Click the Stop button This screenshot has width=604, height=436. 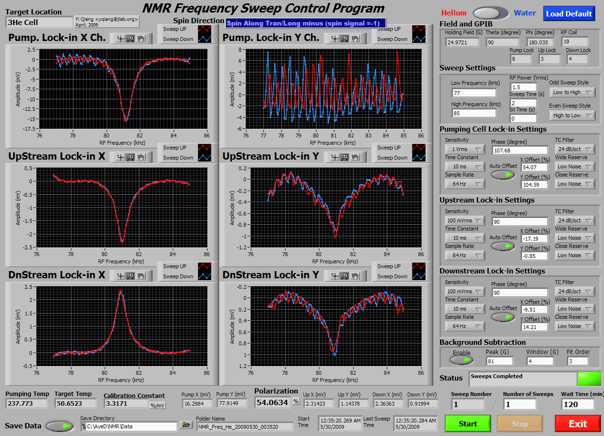(x=520, y=423)
